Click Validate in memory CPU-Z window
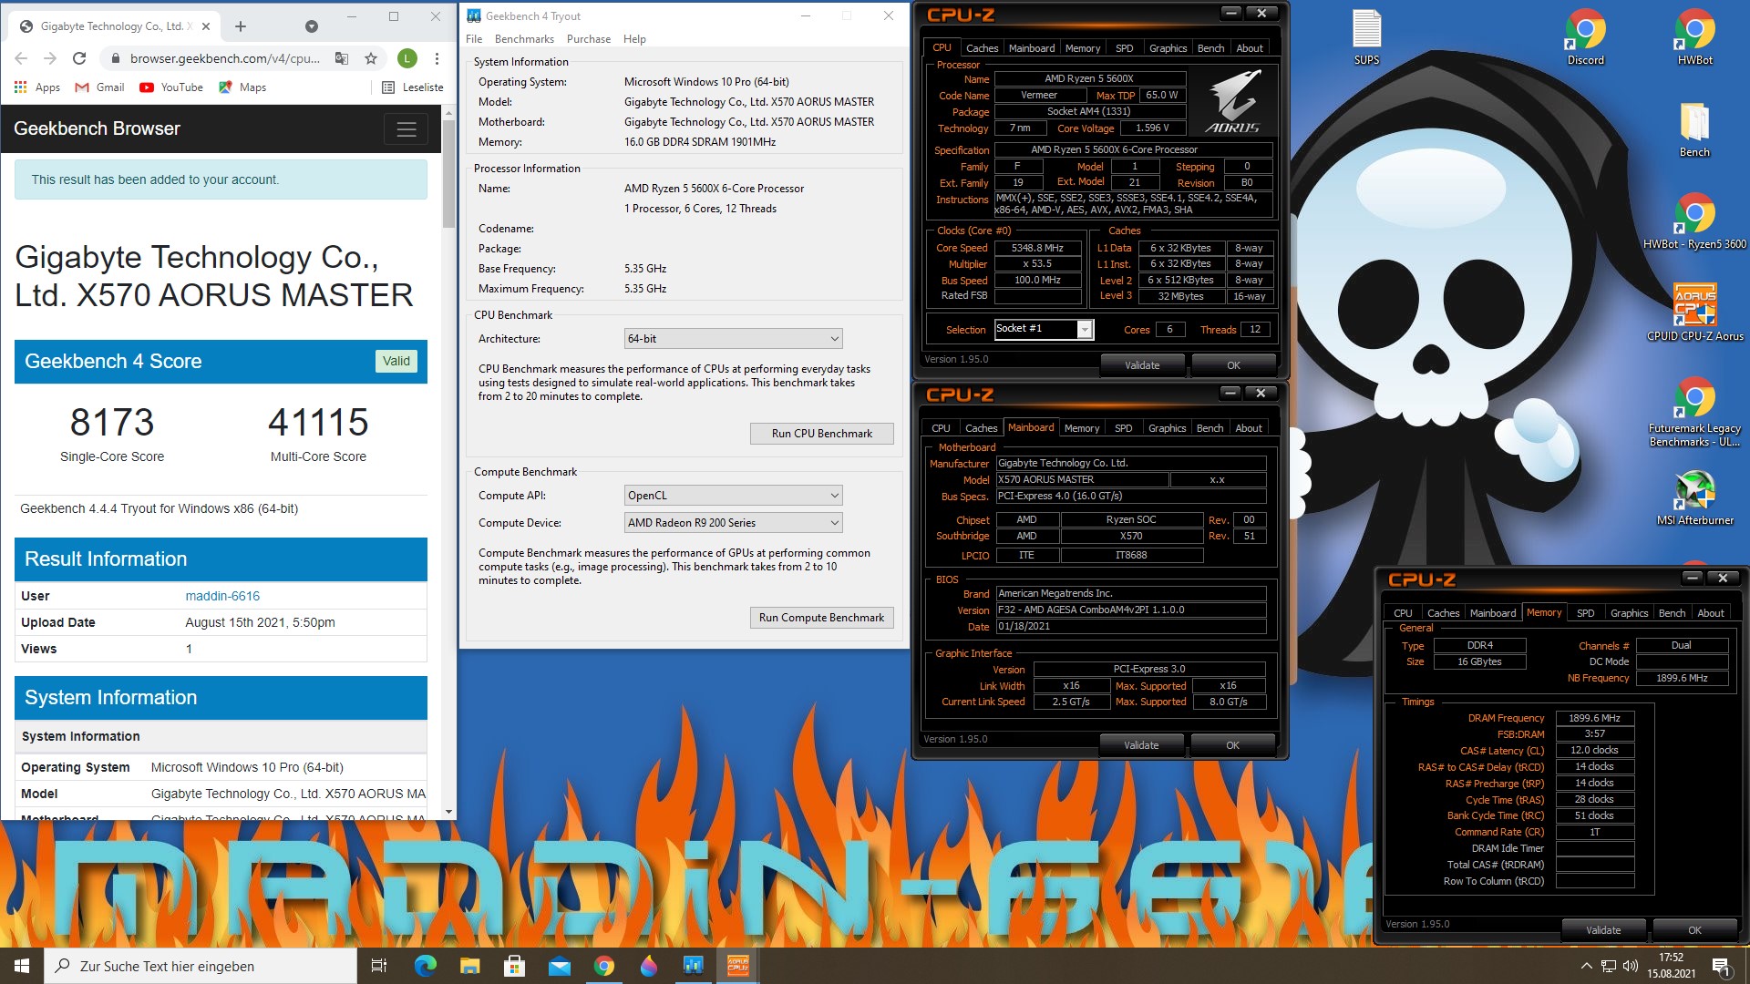This screenshot has width=1750, height=984. point(1603,930)
